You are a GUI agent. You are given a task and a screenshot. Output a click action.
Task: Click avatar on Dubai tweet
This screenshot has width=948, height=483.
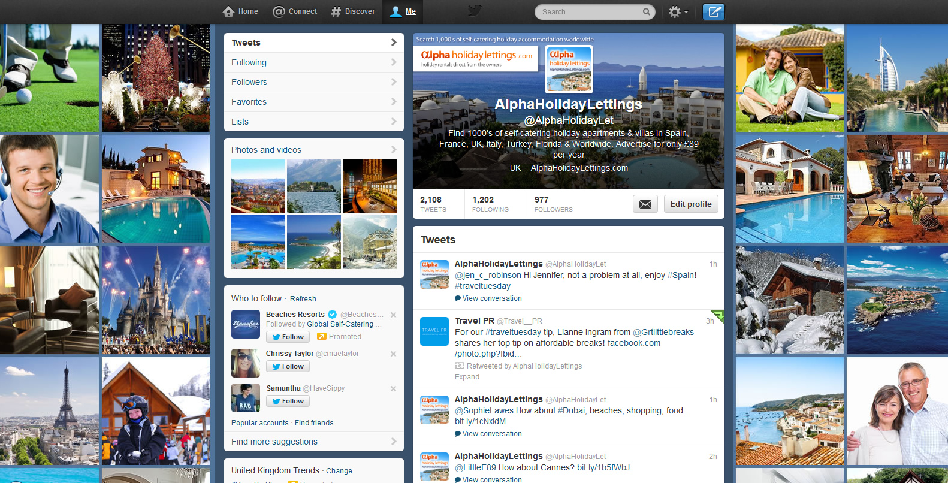point(434,410)
